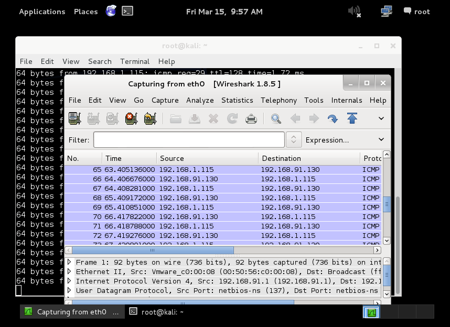Open the Telephony menu
The image size is (450, 327).
click(278, 100)
